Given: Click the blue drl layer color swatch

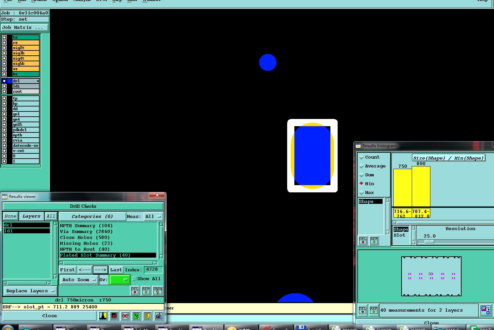Looking at the screenshot, I should (10, 81).
